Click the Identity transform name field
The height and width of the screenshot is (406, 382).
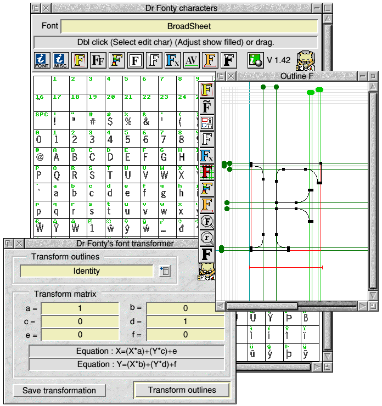(87, 271)
